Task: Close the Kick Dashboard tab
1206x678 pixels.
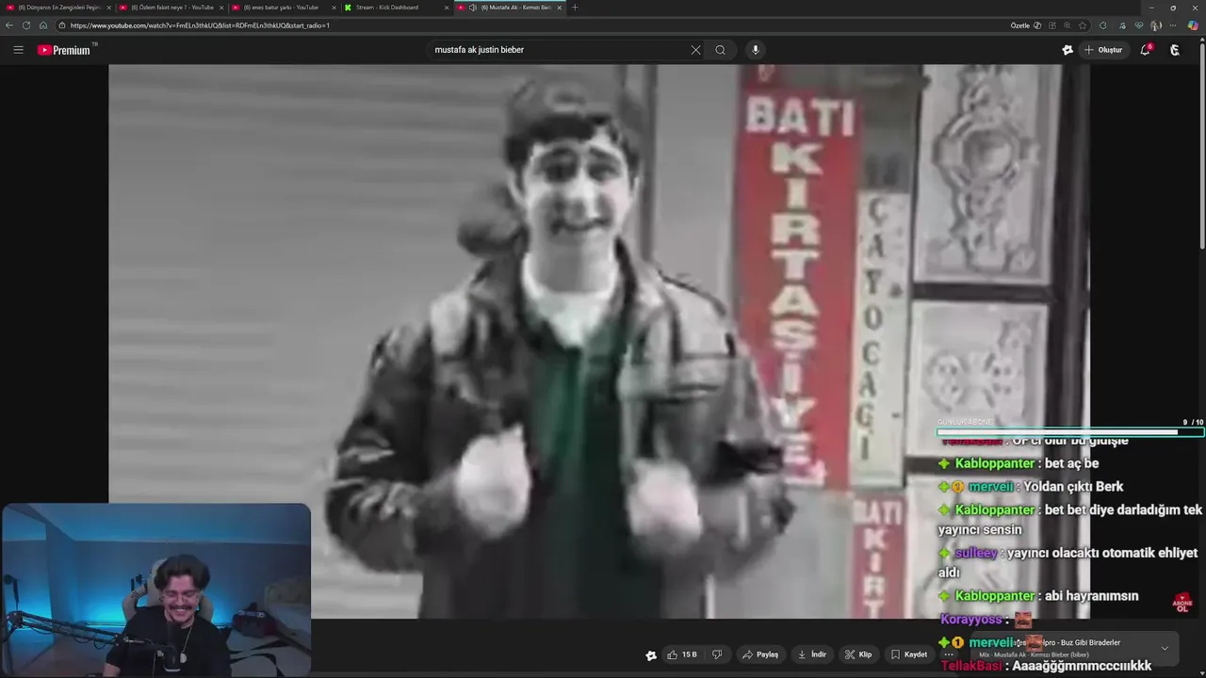Action: coord(447,8)
